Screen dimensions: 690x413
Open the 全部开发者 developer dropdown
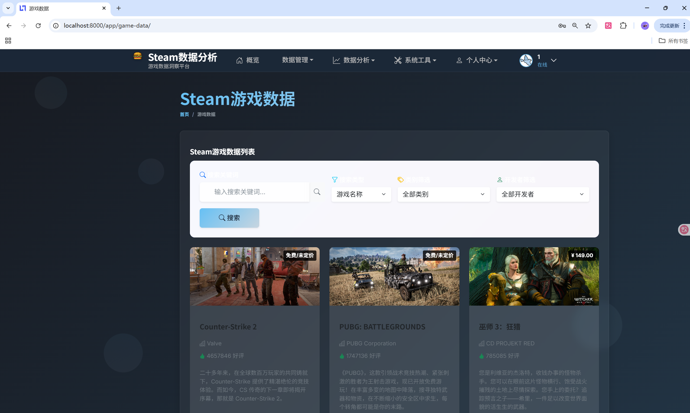click(543, 194)
